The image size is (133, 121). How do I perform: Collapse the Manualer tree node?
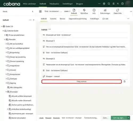click(x=5, y=39)
